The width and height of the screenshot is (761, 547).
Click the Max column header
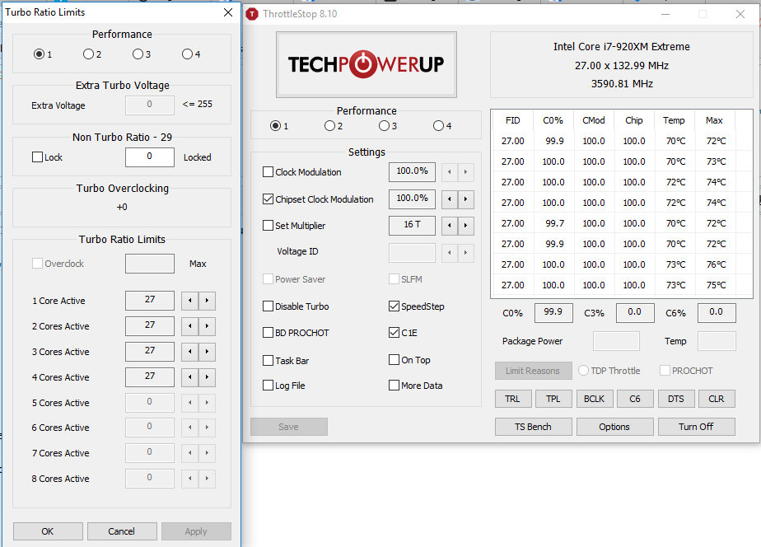[714, 120]
